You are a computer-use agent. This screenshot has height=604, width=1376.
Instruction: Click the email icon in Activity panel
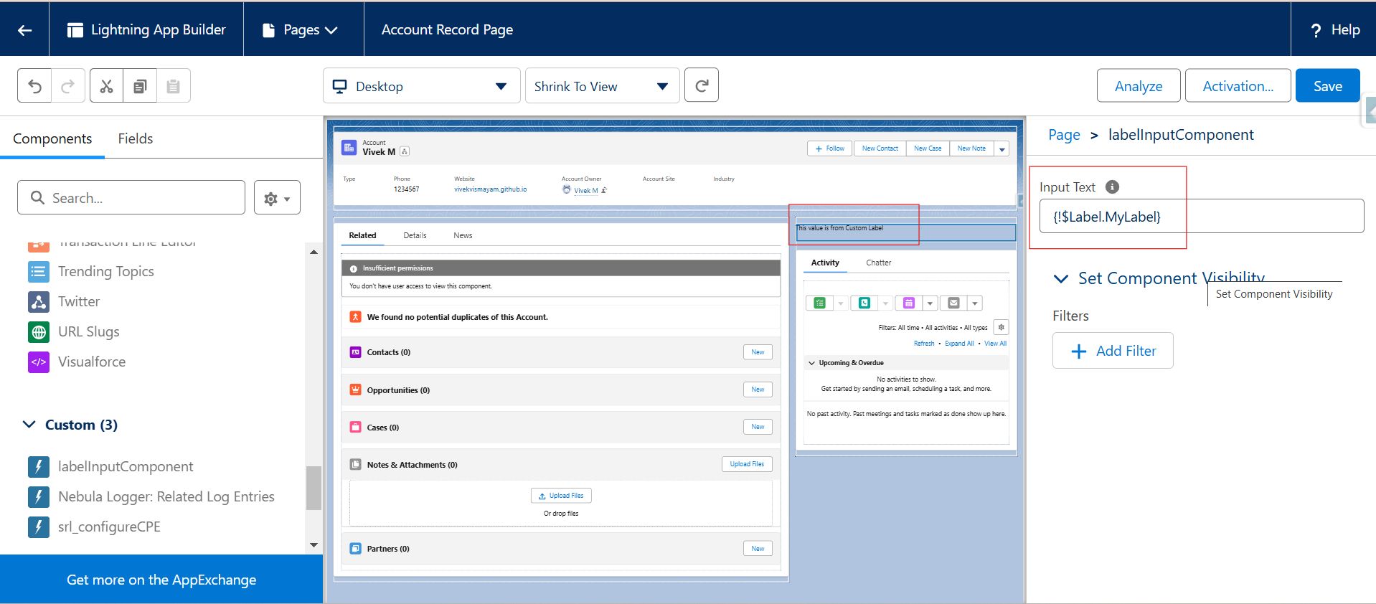point(953,303)
